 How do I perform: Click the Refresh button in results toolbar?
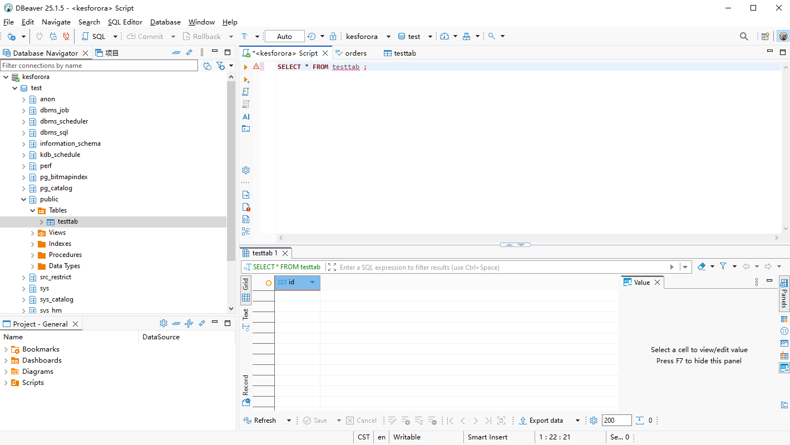point(260,421)
